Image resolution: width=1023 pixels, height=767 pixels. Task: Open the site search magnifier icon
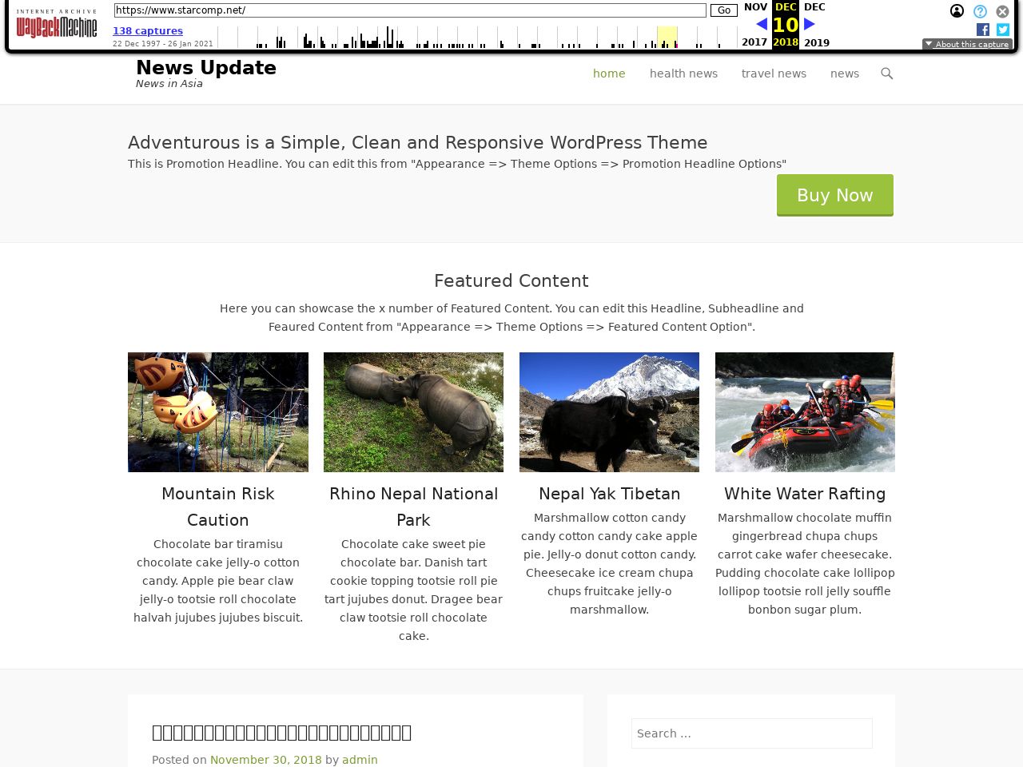[x=886, y=74]
